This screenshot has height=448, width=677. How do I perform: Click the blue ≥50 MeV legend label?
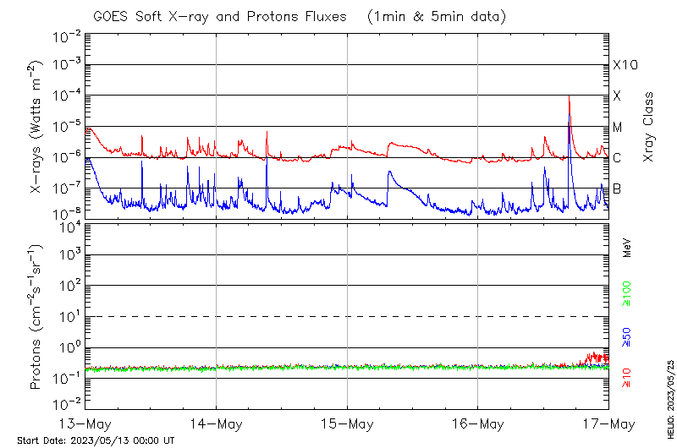[x=627, y=338]
